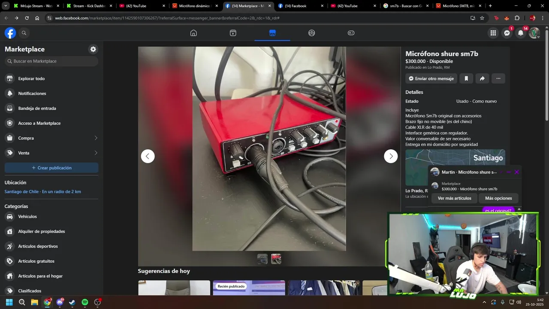Select the Marketplace storefront nav icon

point(272,33)
